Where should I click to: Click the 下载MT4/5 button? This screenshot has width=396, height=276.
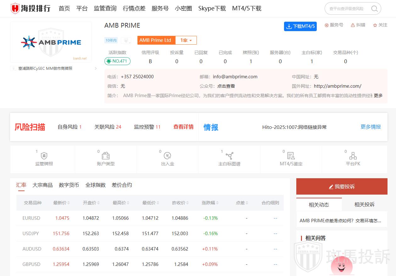300,26
